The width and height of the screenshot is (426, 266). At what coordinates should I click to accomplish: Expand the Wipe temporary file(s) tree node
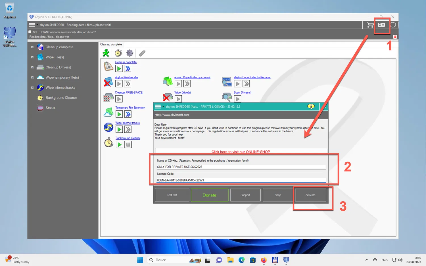(32, 78)
